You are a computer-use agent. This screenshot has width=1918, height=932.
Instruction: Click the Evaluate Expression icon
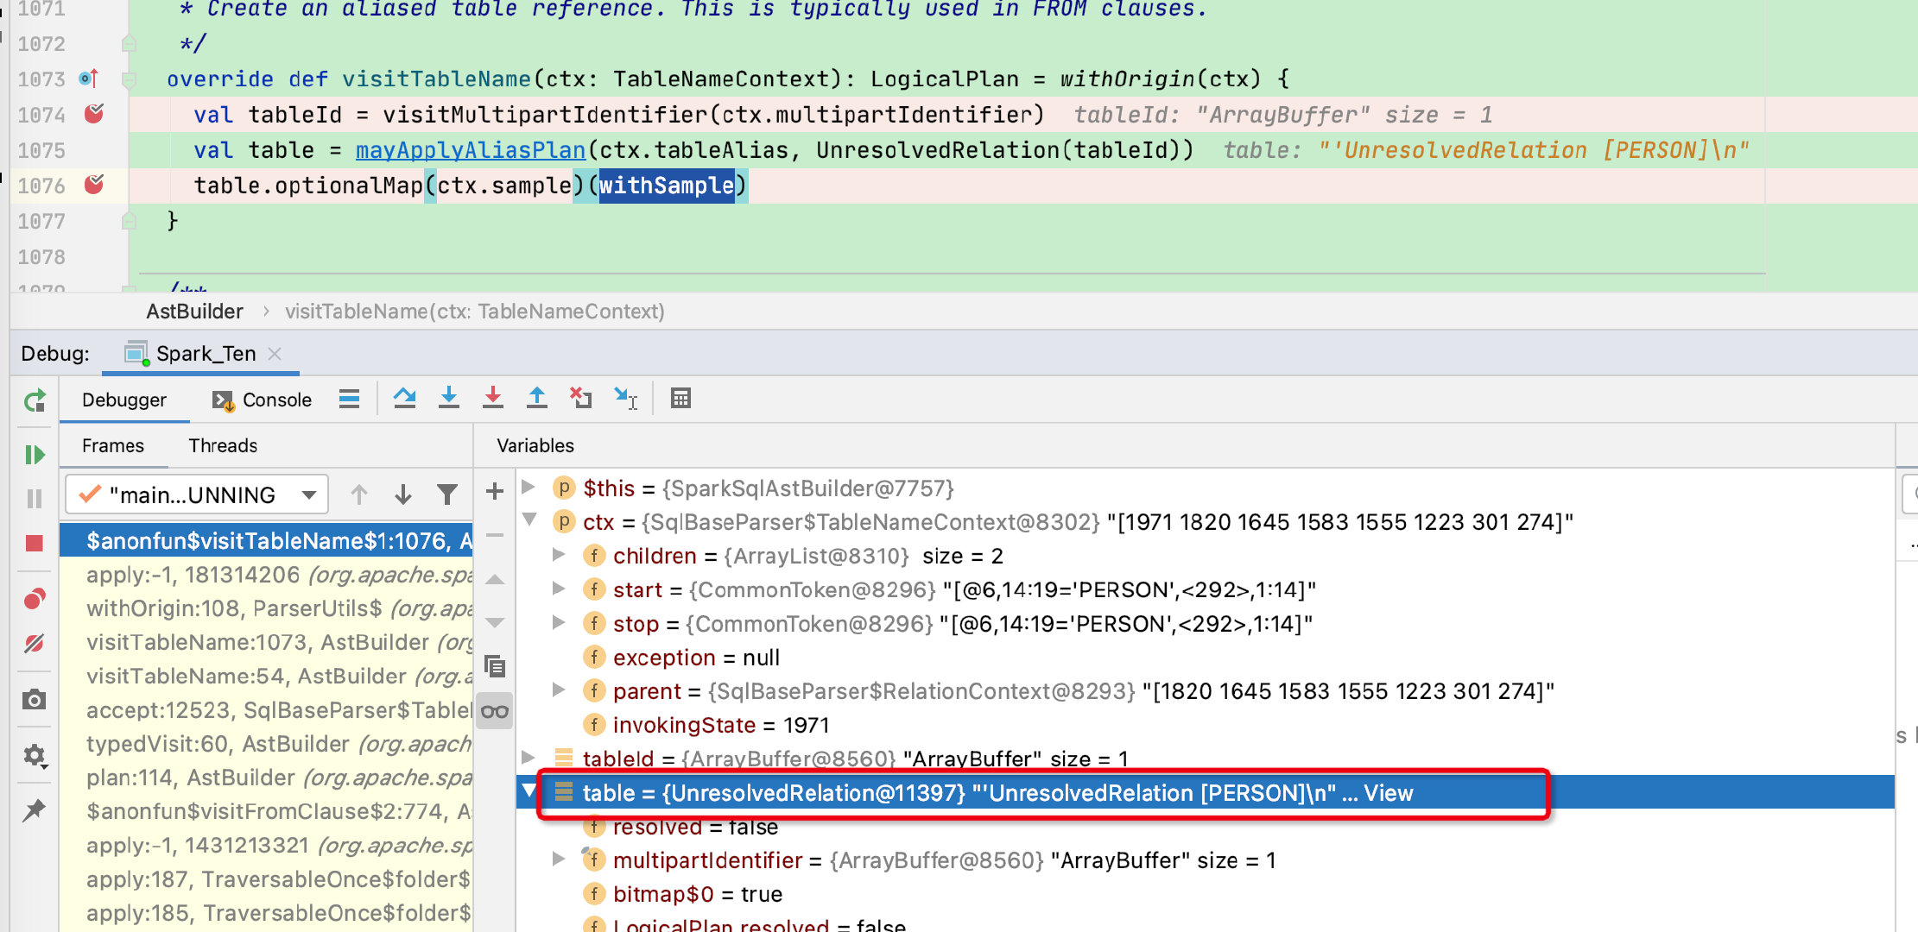click(x=680, y=399)
